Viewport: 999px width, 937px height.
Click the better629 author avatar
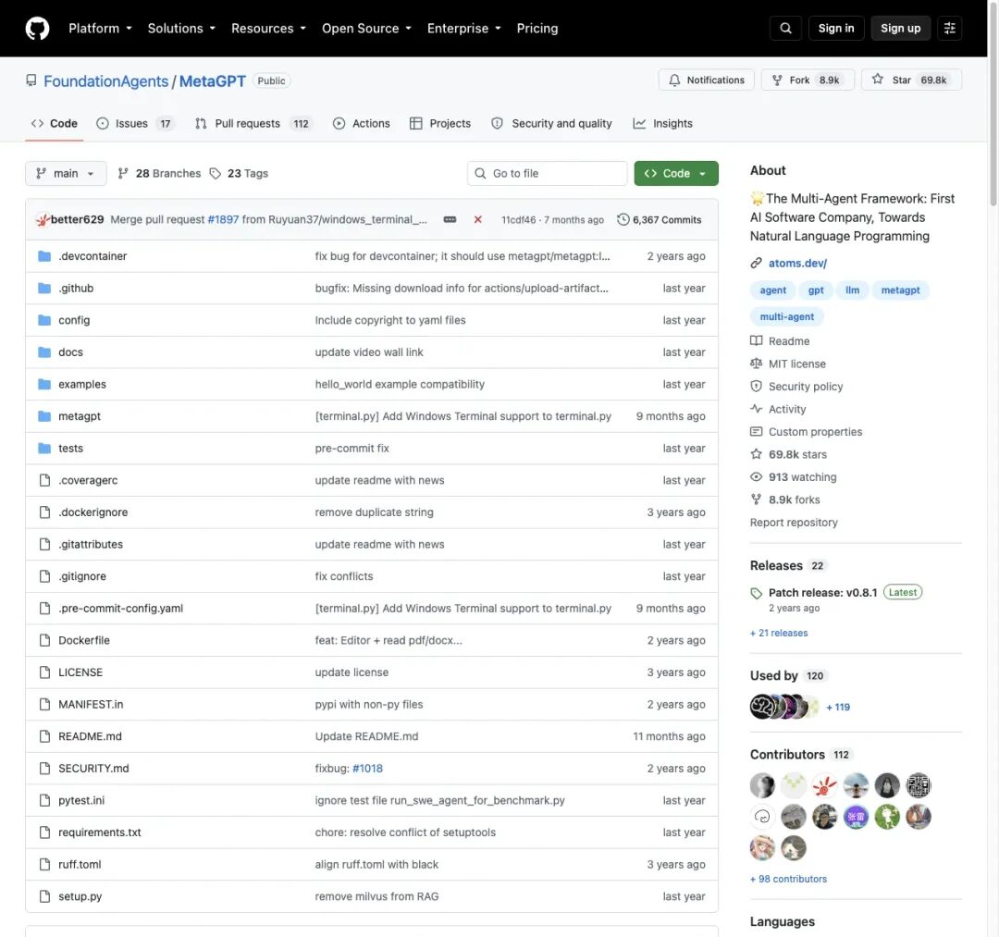tap(43, 220)
